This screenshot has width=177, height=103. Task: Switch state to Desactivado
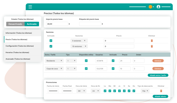click(15, 24)
